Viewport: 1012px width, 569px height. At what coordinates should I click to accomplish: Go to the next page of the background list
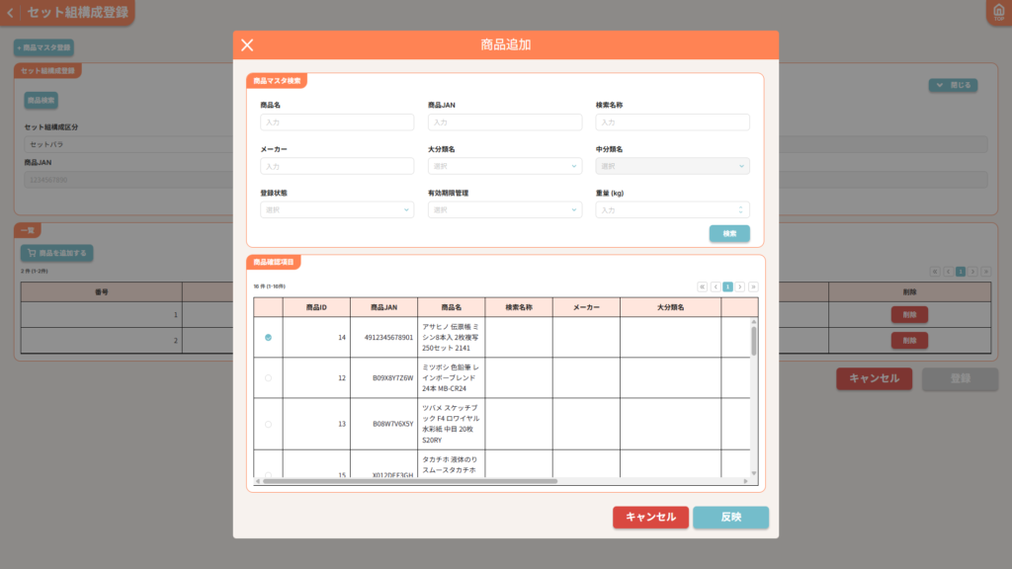click(973, 272)
